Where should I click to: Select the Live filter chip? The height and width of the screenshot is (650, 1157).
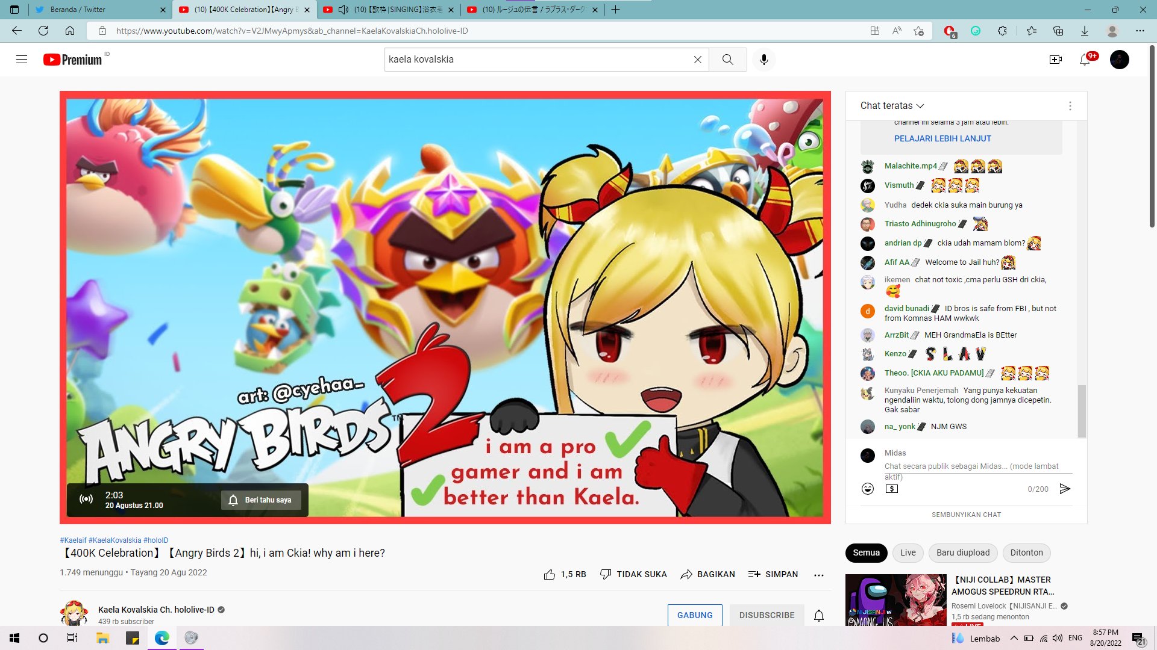pyautogui.click(x=908, y=552)
